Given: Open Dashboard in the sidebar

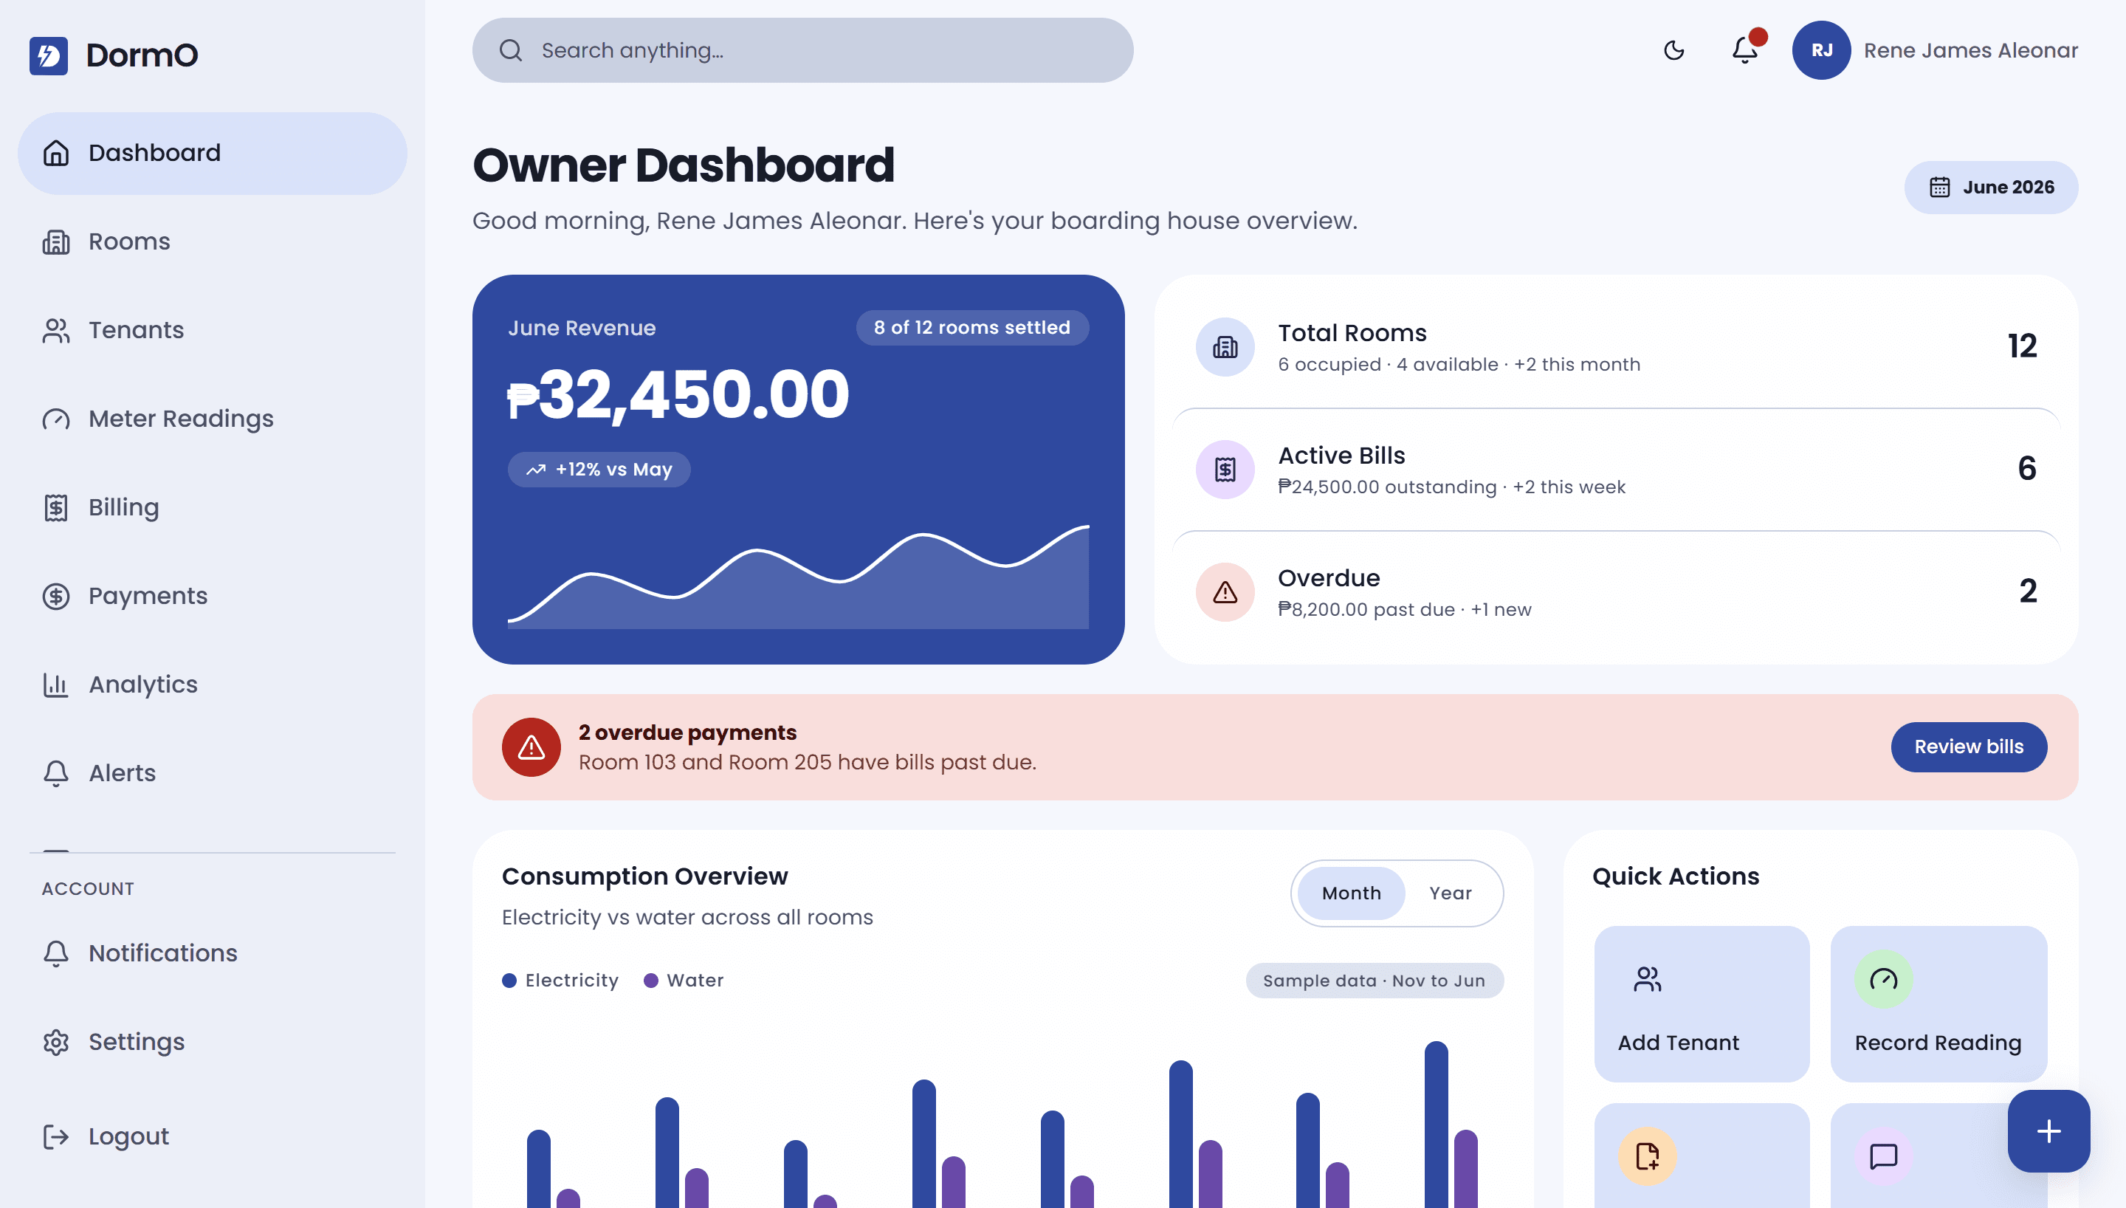Looking at the screenshot, I should point(213,153).
